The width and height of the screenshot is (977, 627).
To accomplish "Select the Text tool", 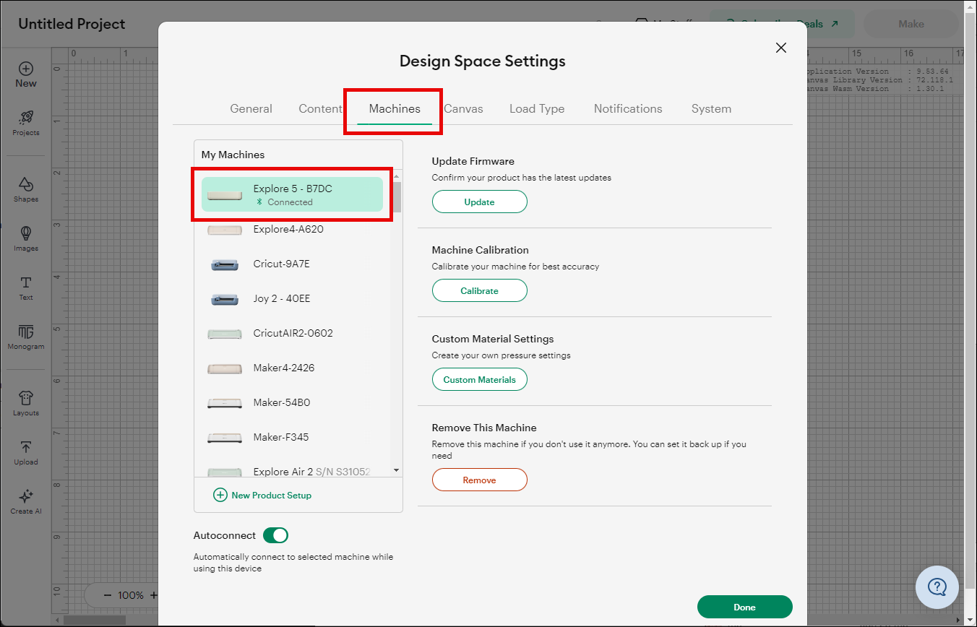I will tap(26, 282).
